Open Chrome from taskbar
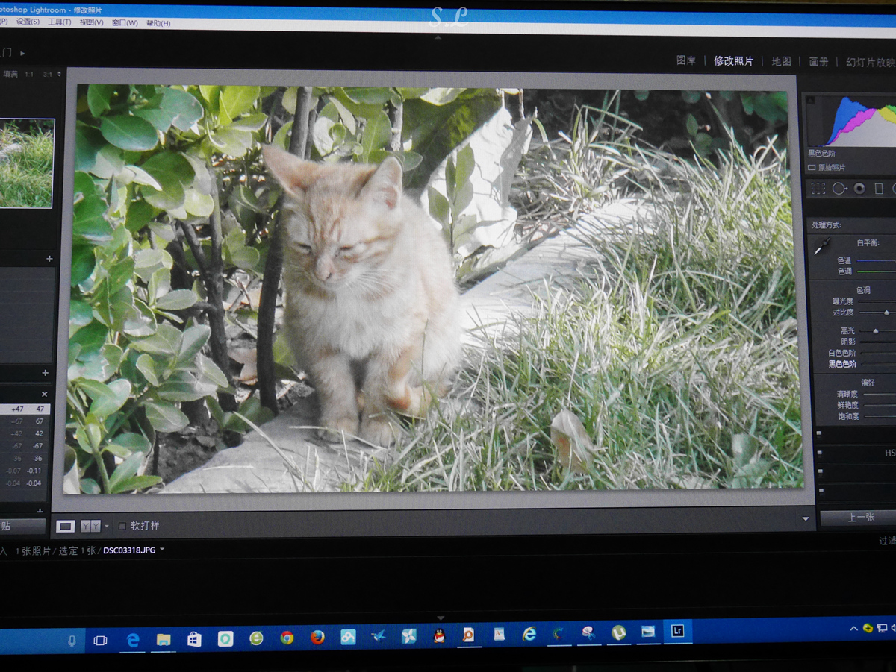 287,638
